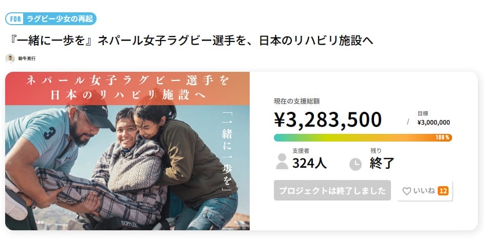Click the FOR badge label
The image size is (484, 239).
[16, 19]
